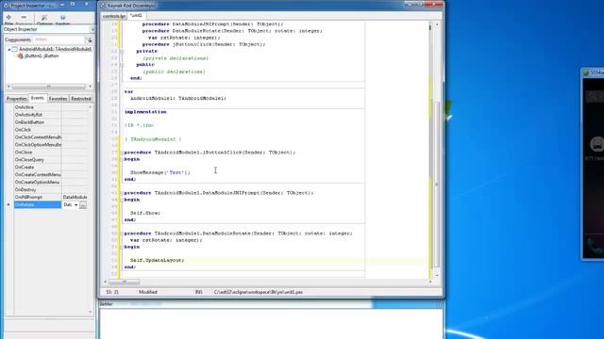Collapse the AndroidModule1 tree node
The height and width of the screenshot is (339, 604).
9,50
